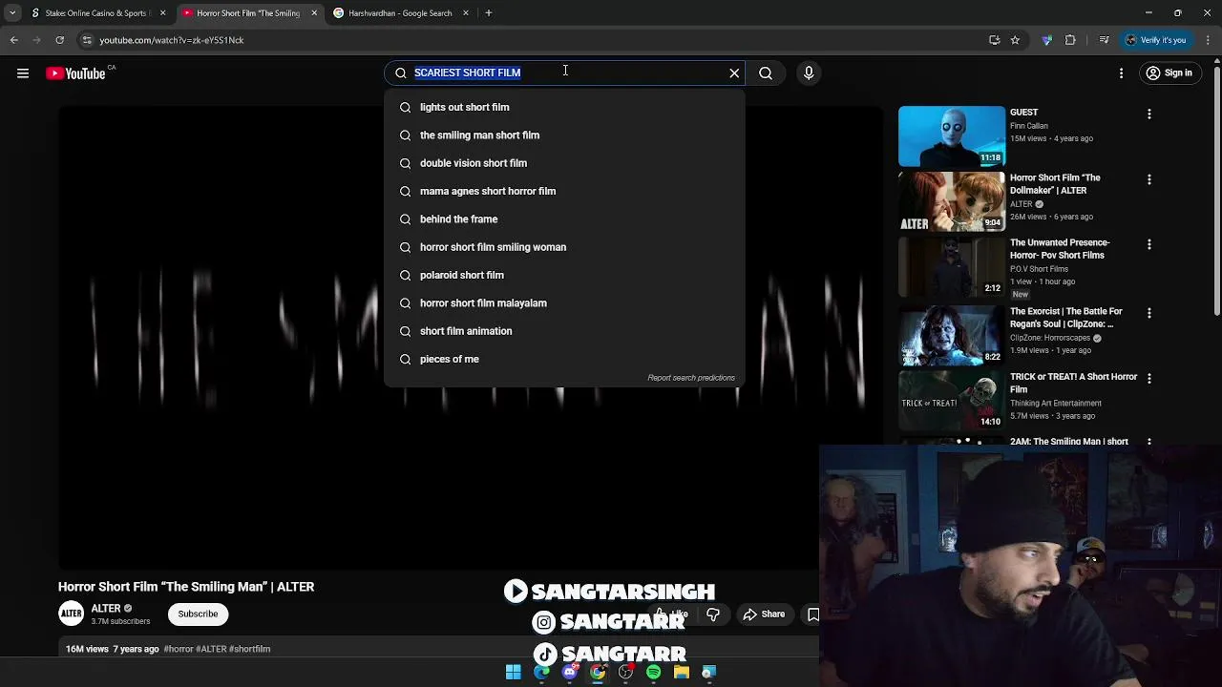Viewport: 1222px width, 687px height.
Task: Select suggestion 'behind the frame'
Action: coord(564,219)
